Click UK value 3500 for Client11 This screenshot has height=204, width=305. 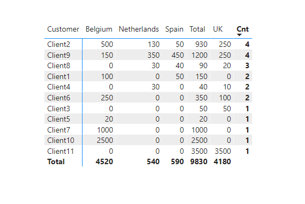pos(222,151)
